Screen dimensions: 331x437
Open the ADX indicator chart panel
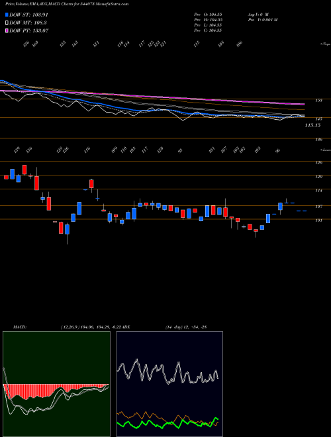(169, 384)
